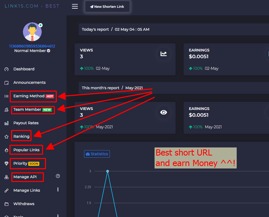
Task: Open Withdraws page
Action: pos(24,204)
